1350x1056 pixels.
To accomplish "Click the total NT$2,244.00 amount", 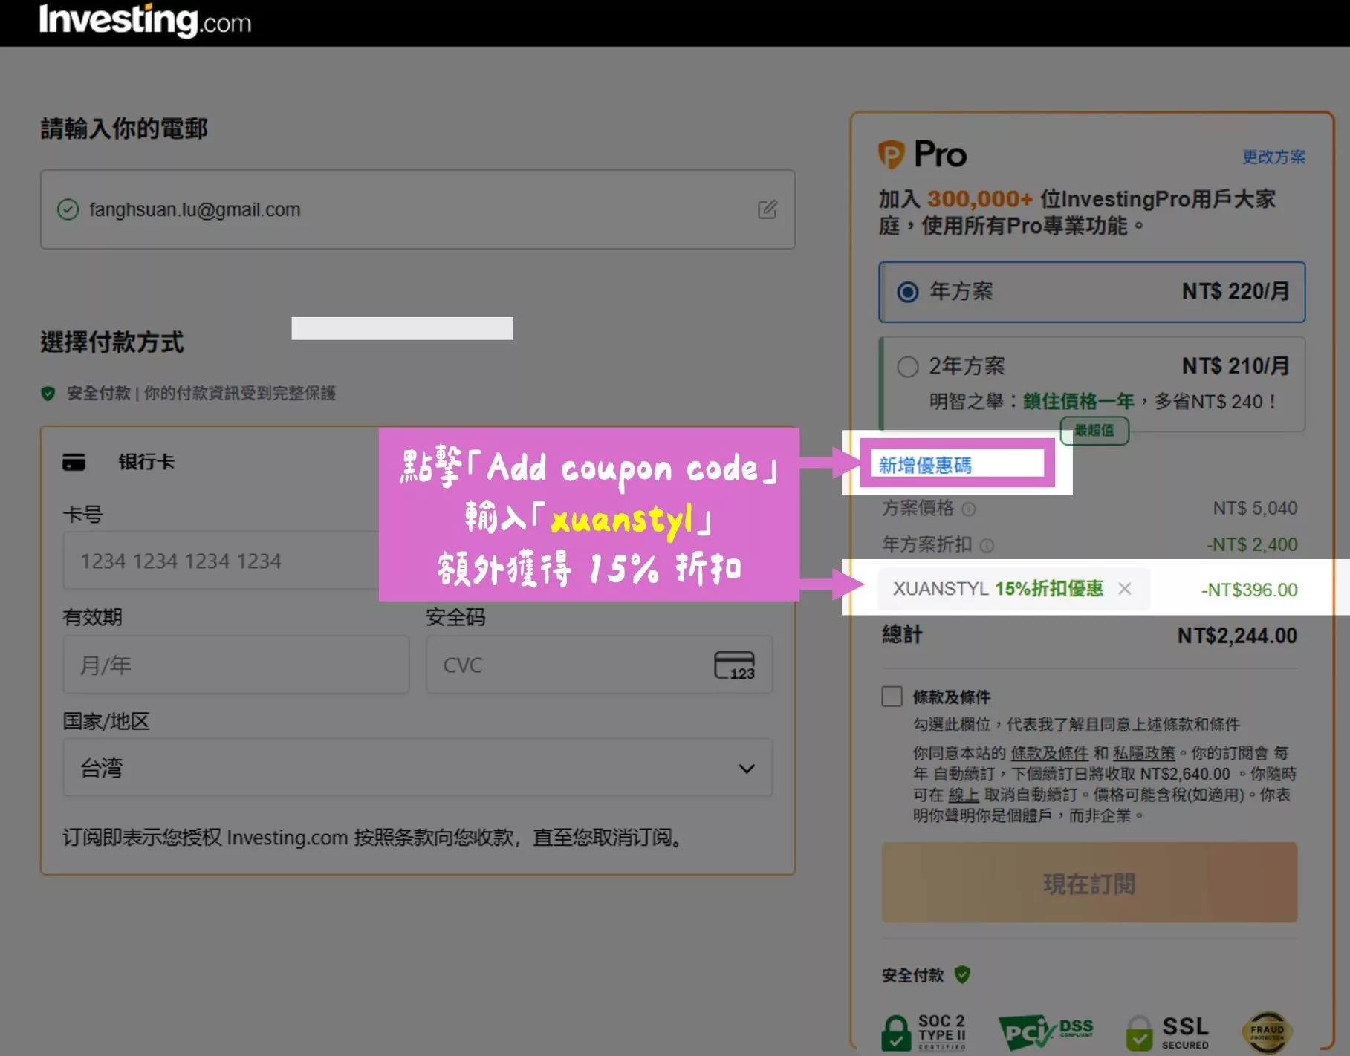I will pyautogui.click(x=1237, y=636).
